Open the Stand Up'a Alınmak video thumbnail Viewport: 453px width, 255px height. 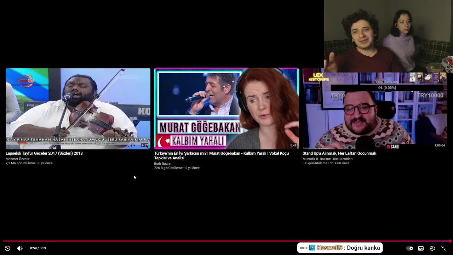coord(375,110)
